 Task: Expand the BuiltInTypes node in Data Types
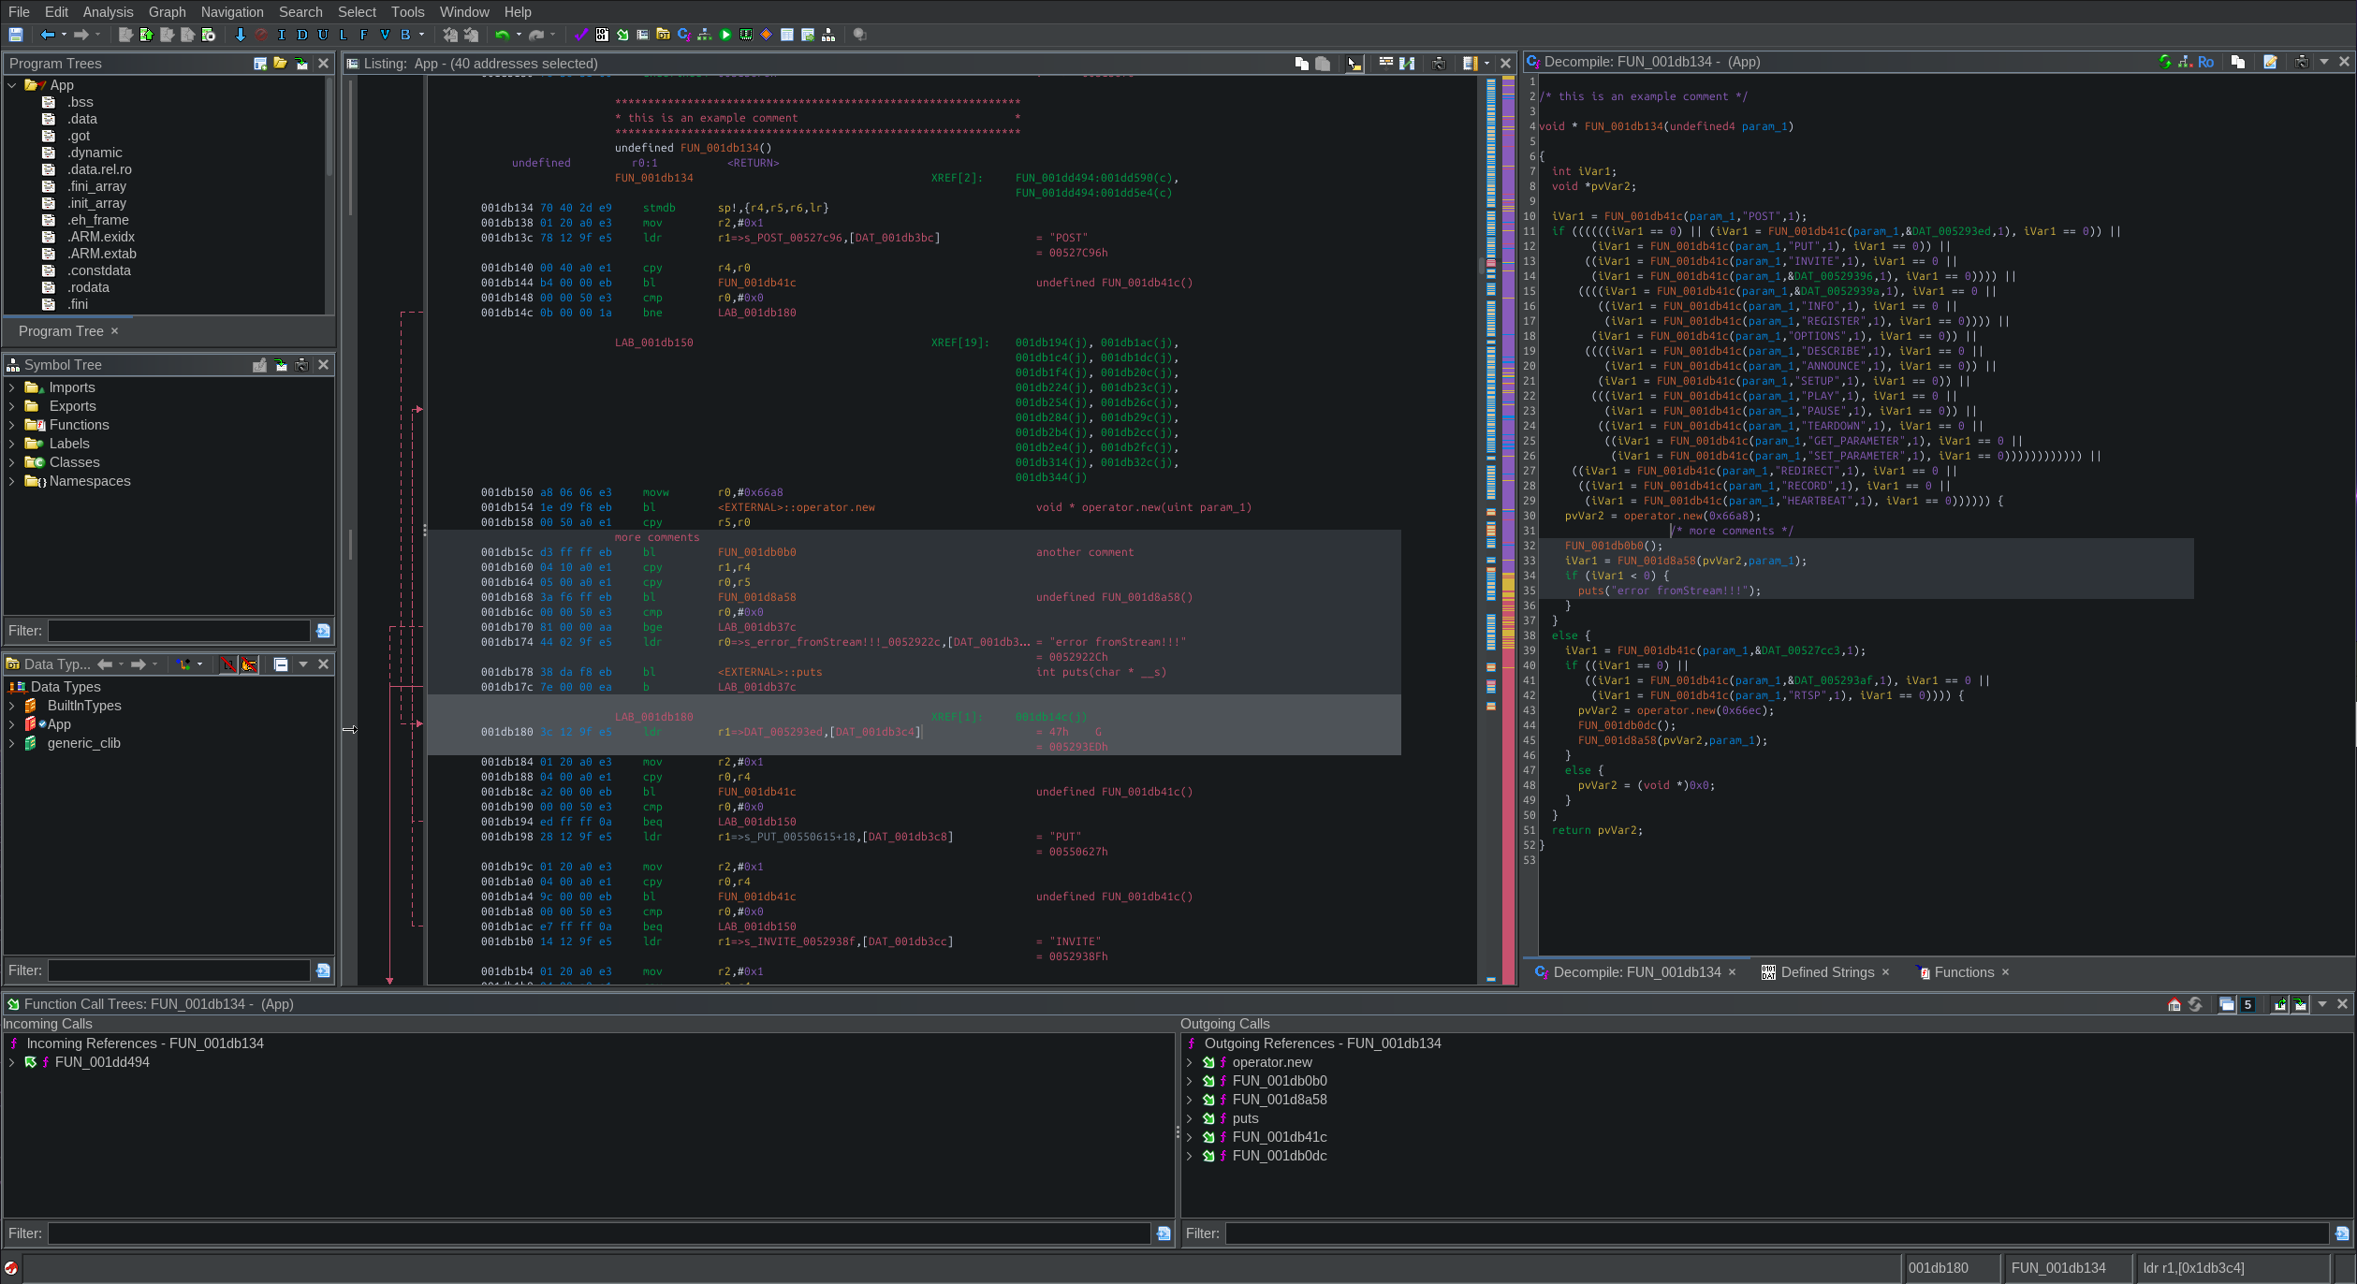coord(11,706)
